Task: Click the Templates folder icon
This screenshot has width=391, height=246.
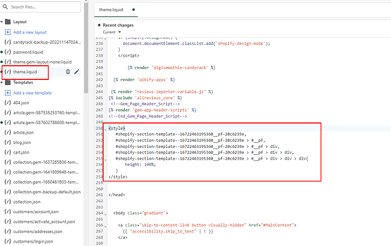Action: coord(8,82)
